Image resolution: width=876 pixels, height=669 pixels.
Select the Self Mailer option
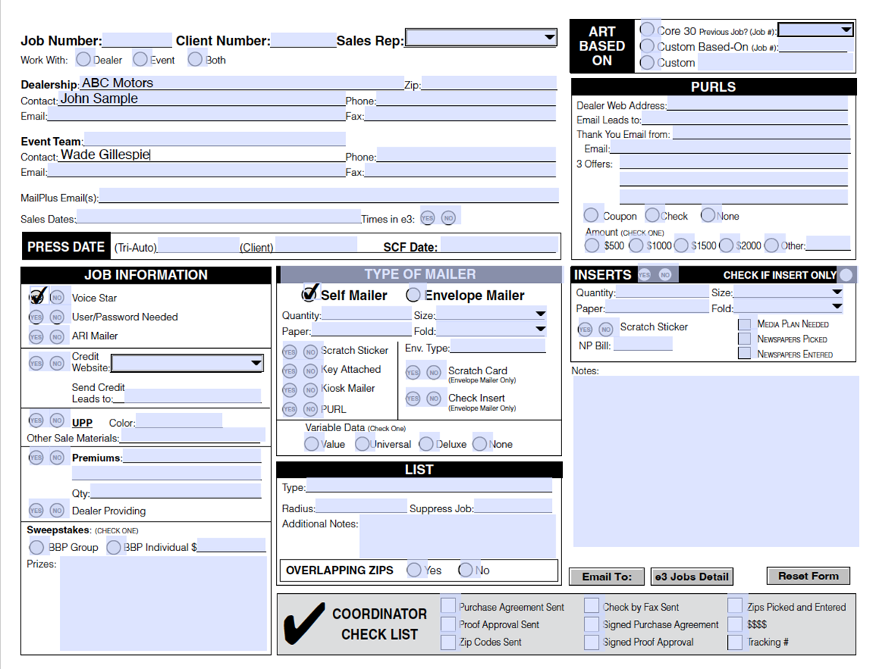[310, 294]
